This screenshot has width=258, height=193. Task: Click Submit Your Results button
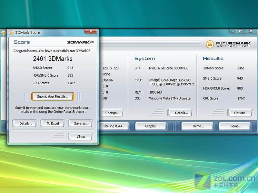(53, 96)
